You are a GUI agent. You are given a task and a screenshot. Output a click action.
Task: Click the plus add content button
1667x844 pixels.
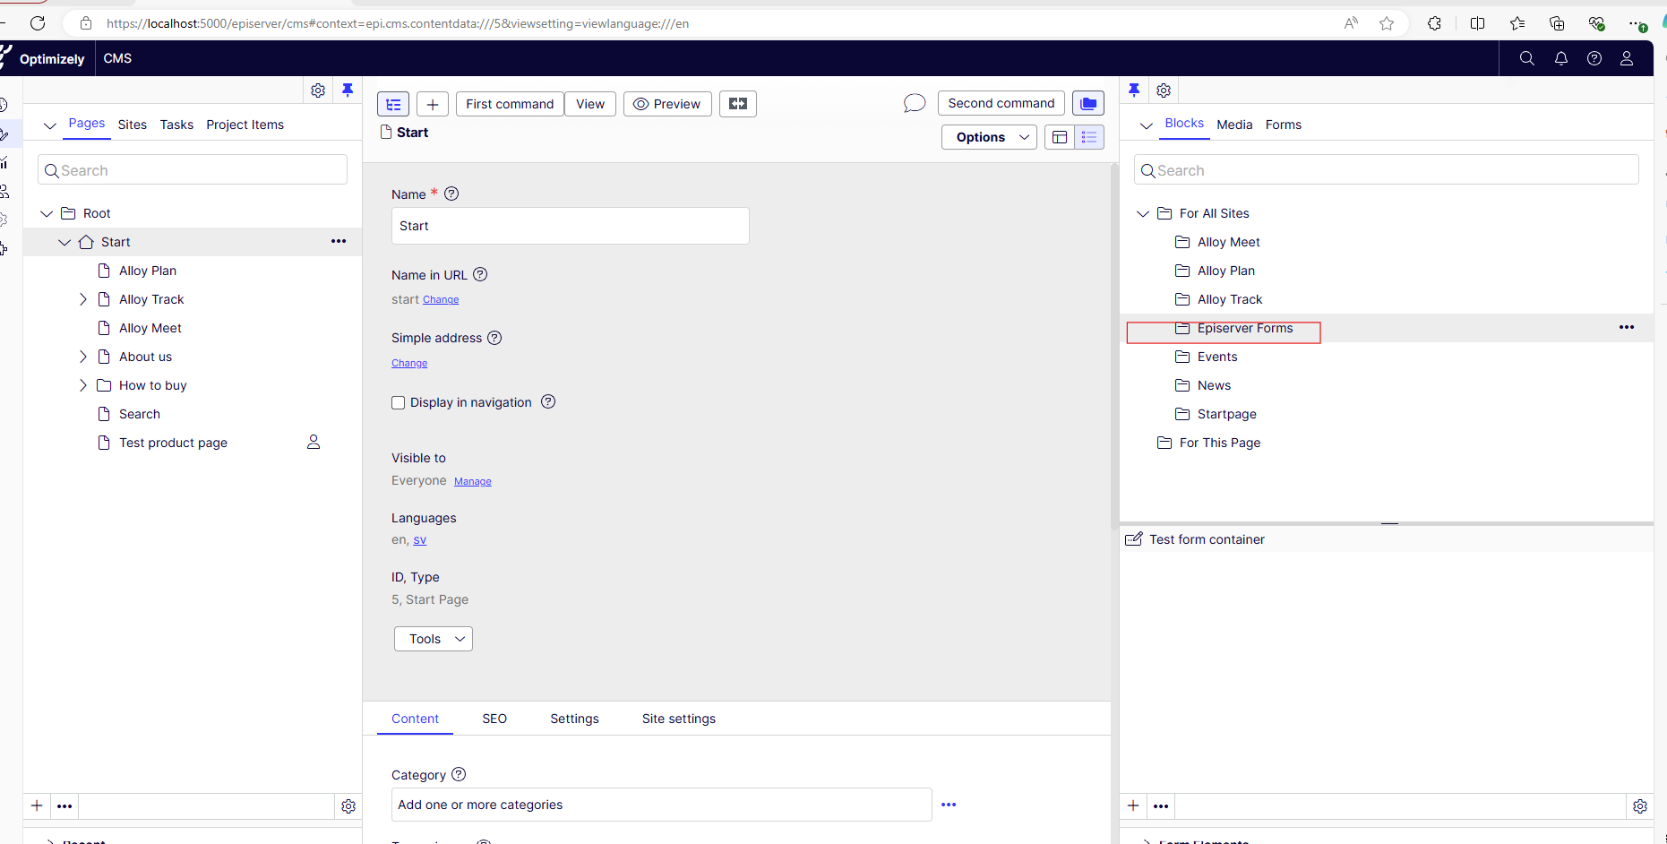pos(432,104)
